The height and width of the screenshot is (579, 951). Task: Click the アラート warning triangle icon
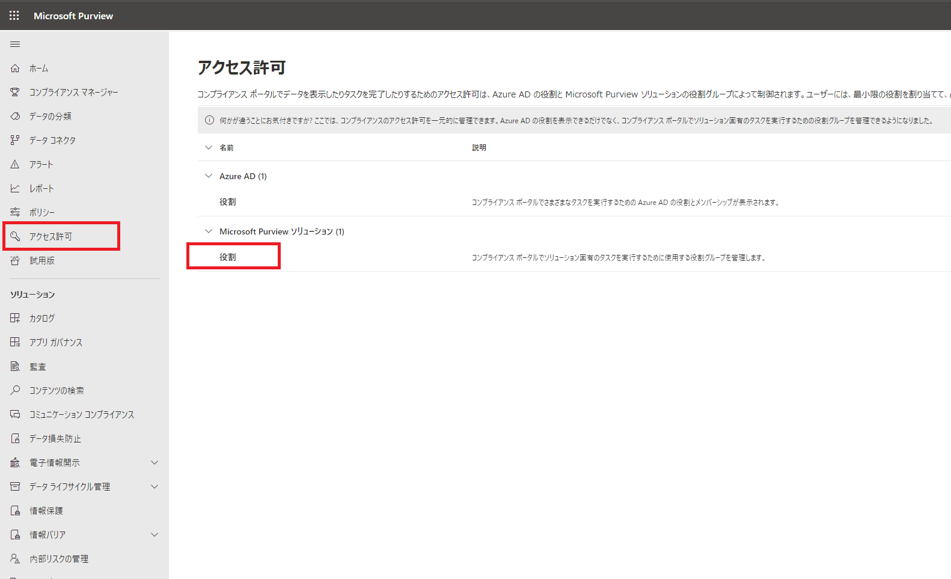point(15,165)
